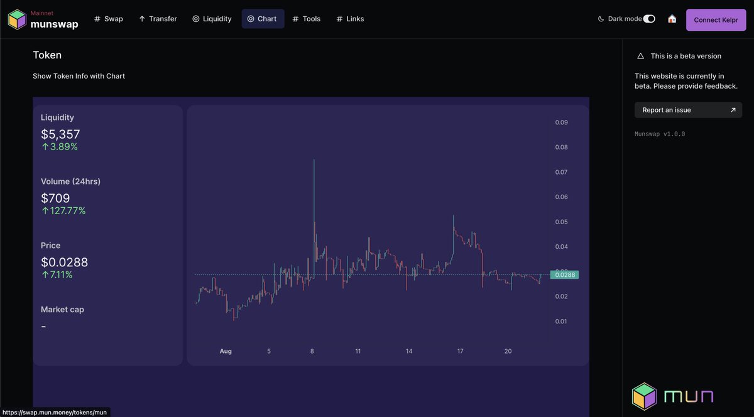
Task: Open the Tools menu
Action: tap(307, 19)
